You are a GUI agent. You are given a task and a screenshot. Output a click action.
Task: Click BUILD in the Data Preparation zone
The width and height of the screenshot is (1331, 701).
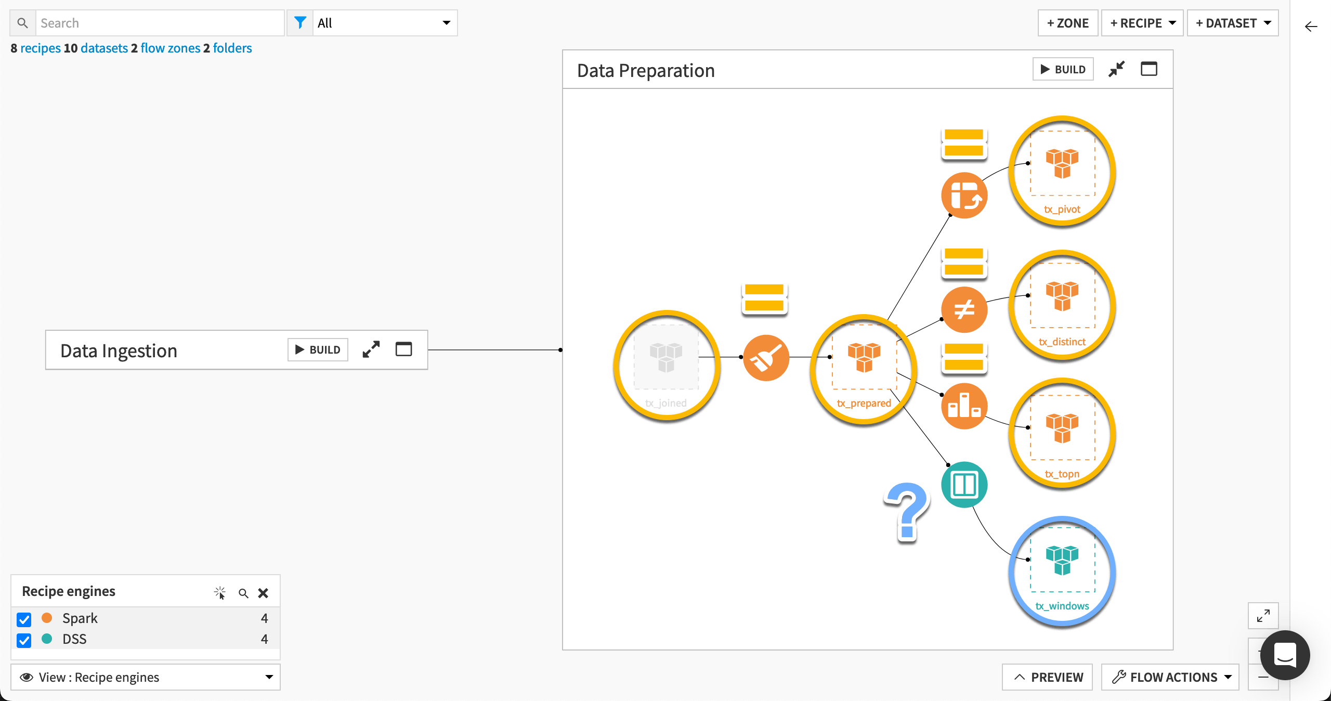coord(1063,69)
